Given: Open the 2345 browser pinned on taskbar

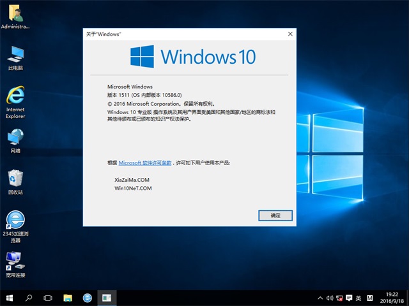Looking at the screenshot, I should click(x=87, y=298).
